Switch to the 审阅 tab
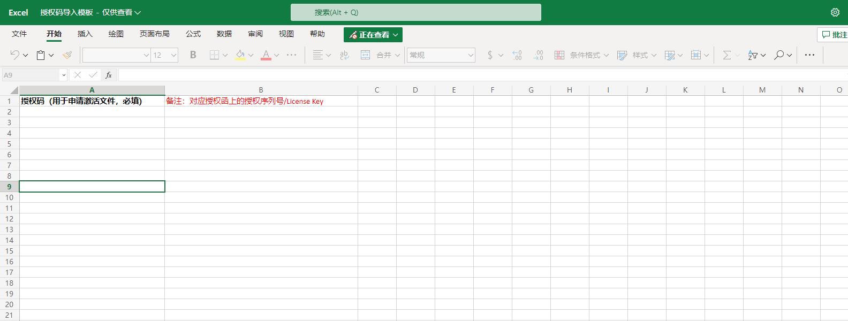Image resolution: width=848 pixels, height=321 pixels. click(255, 34)
